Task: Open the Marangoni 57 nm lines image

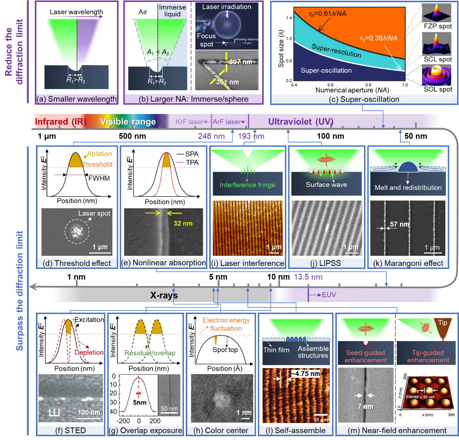Action: 408,228
